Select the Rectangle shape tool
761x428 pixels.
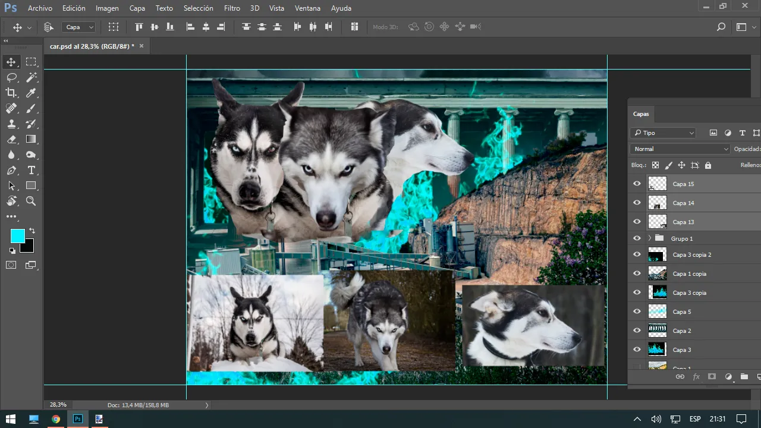[31, 186]
